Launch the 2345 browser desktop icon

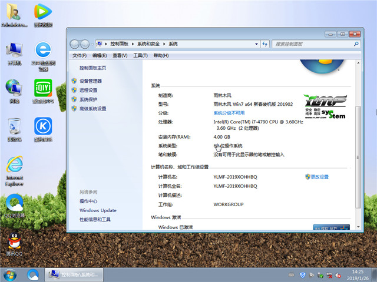pos(43,56)
